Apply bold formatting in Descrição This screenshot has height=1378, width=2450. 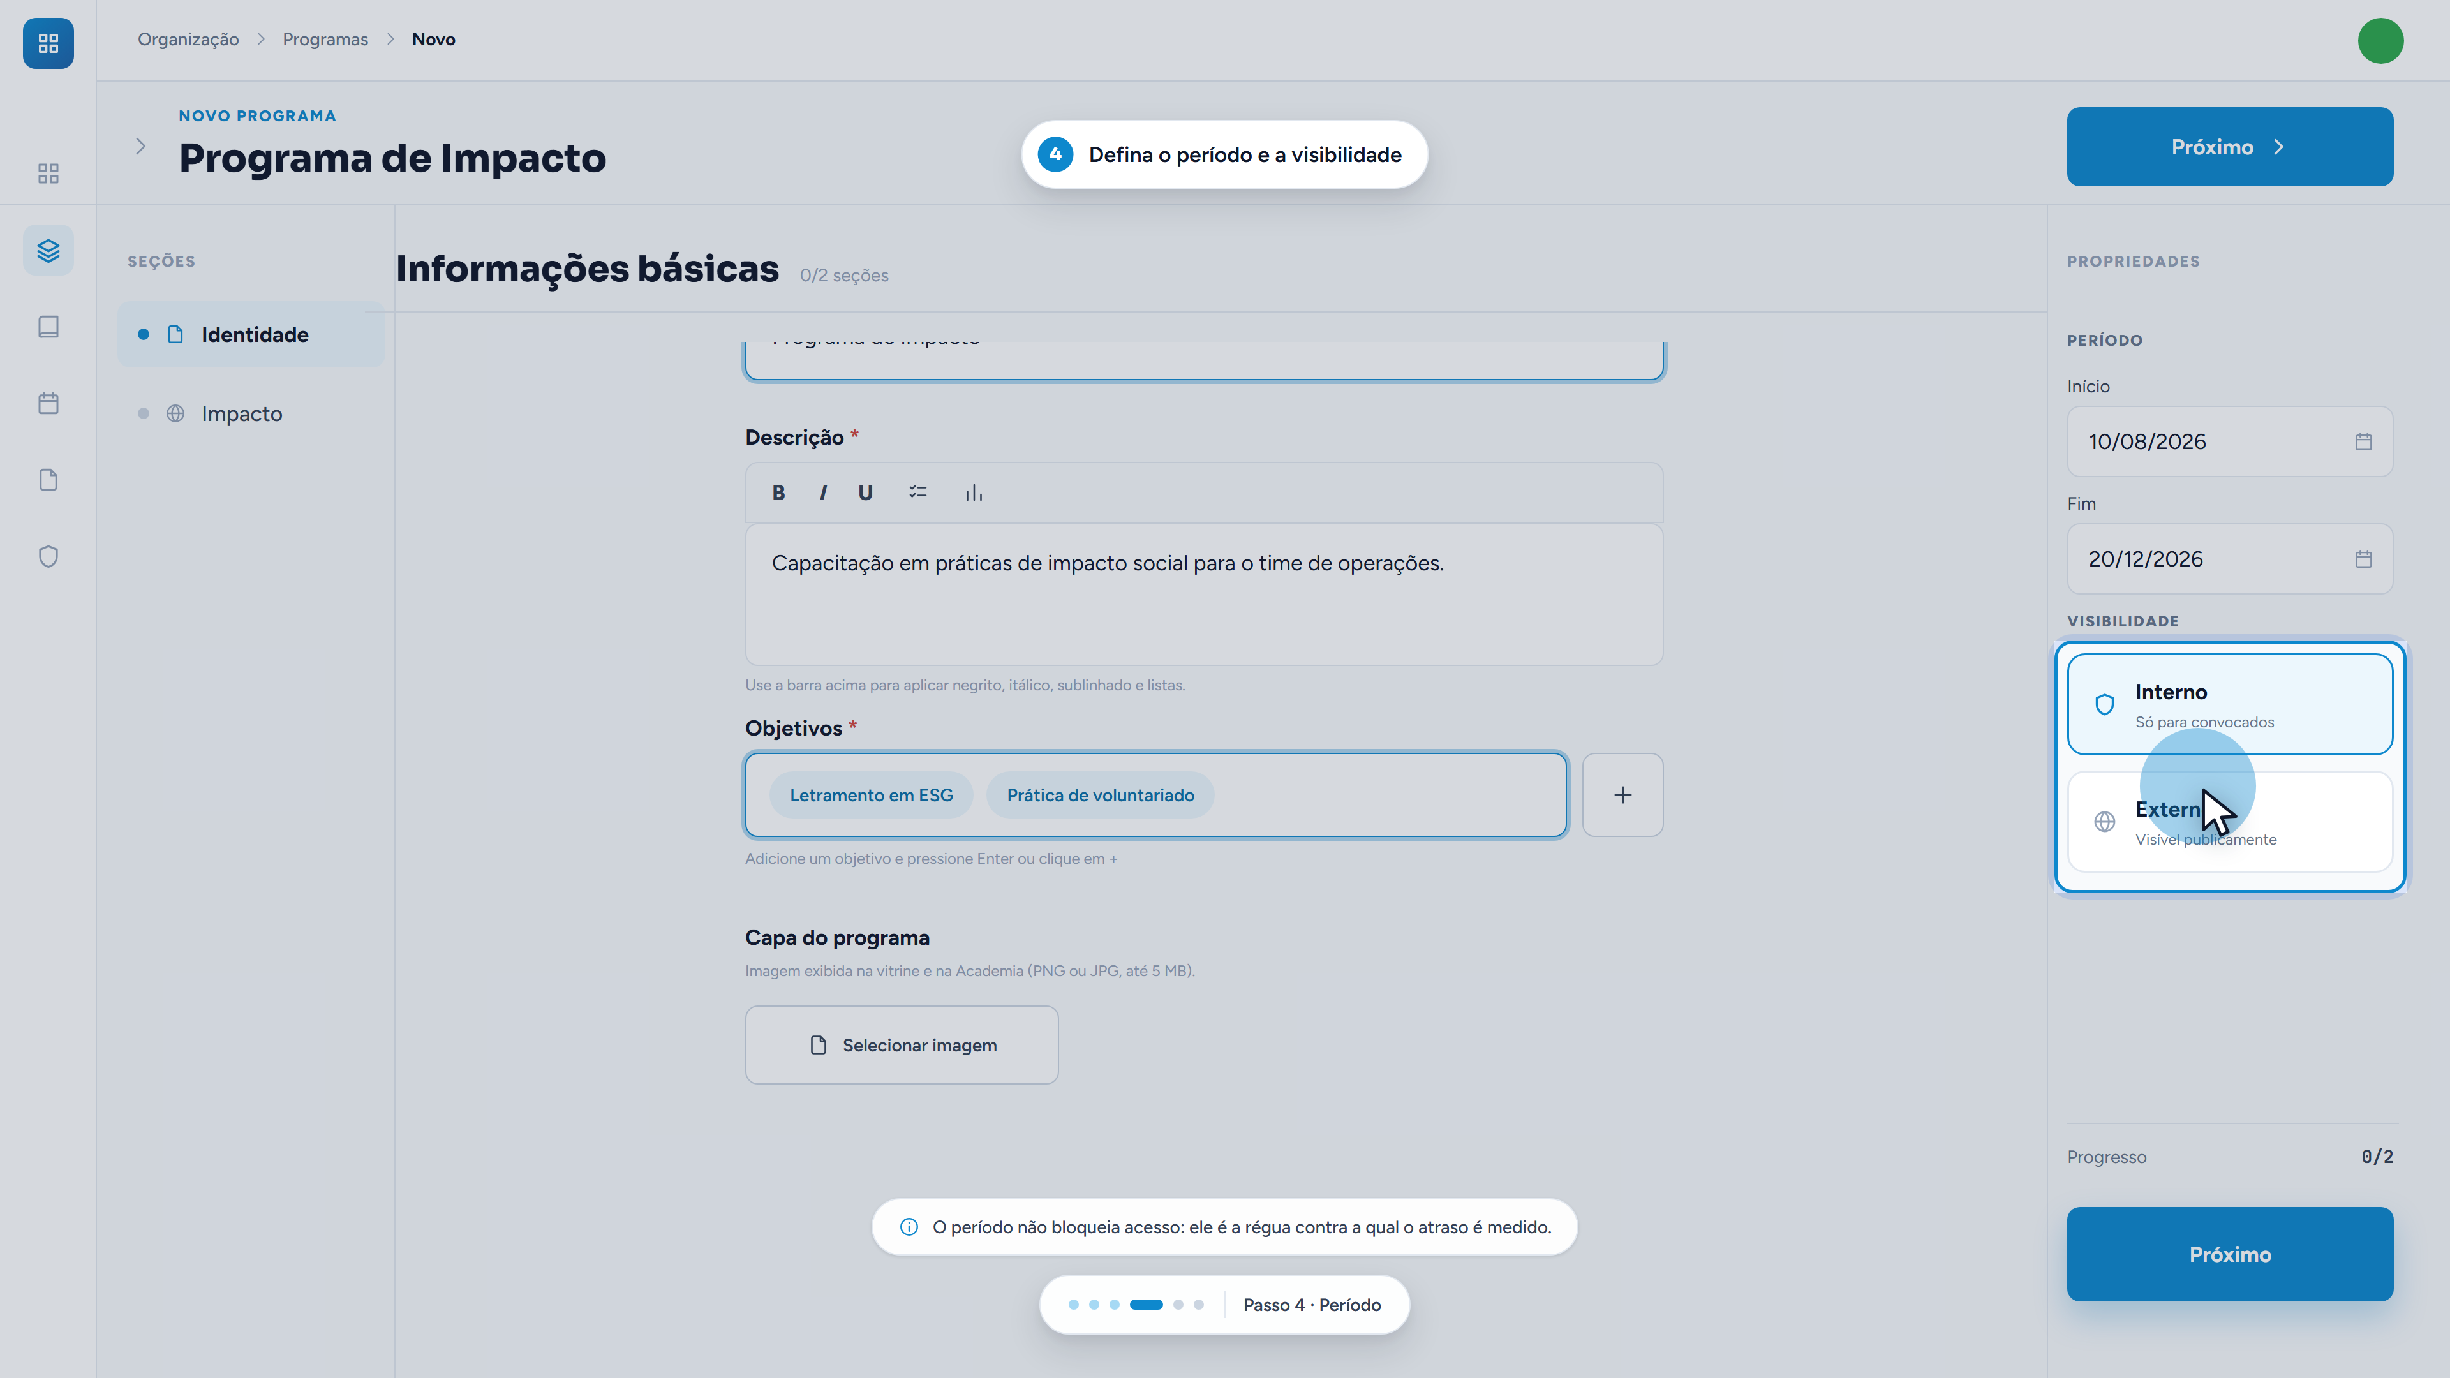(x=779, y=493)
